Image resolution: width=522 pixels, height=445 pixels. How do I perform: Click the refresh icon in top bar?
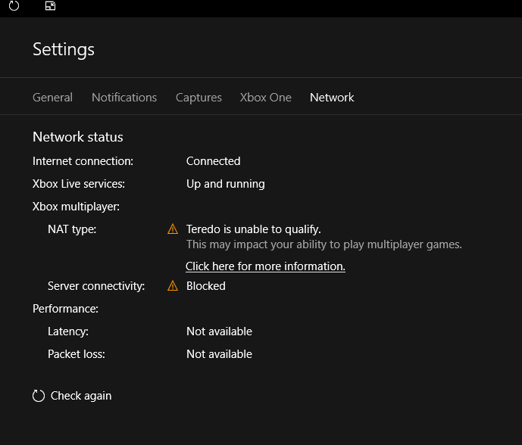14,5
